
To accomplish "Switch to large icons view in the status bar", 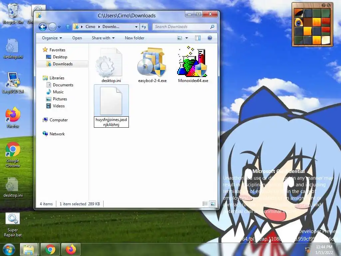I will point(212,204).
